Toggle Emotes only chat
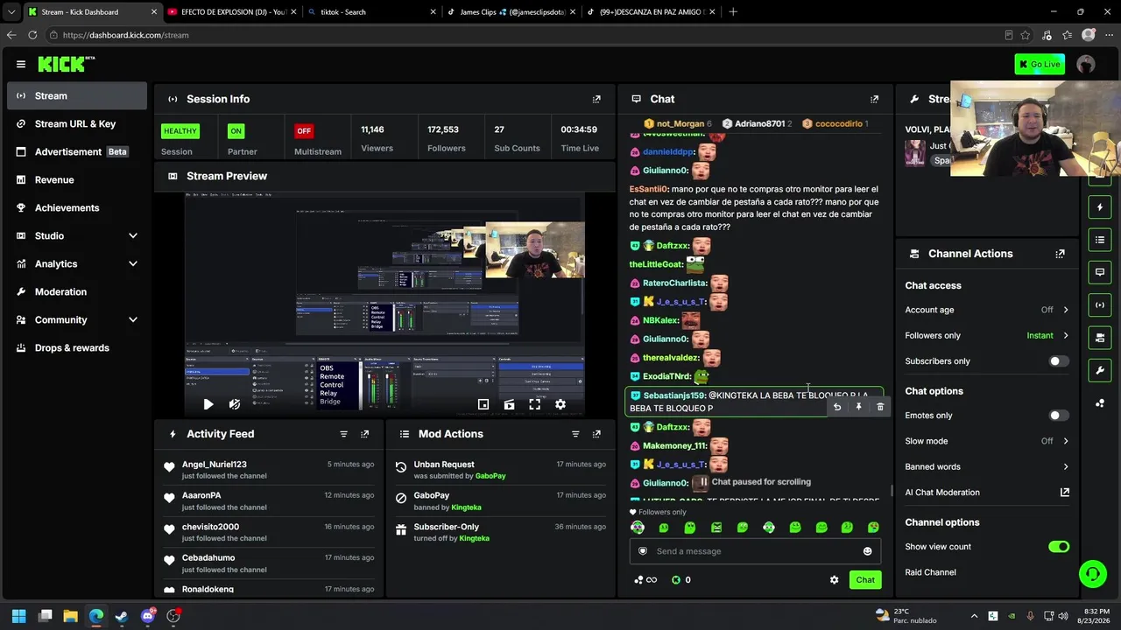This screenshot has height=630, width=1121. [x=1059, y=416]
